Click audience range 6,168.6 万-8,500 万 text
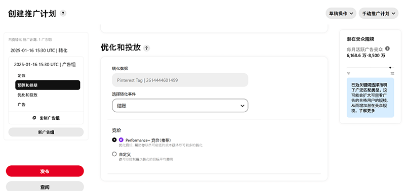Screen dimensions: 405x191 (x=366, y=56)
